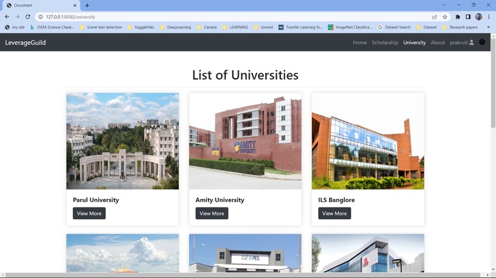Open the tab search chevron
The height and width of the screenshot is (278, 496).
(x=444, y=5)
